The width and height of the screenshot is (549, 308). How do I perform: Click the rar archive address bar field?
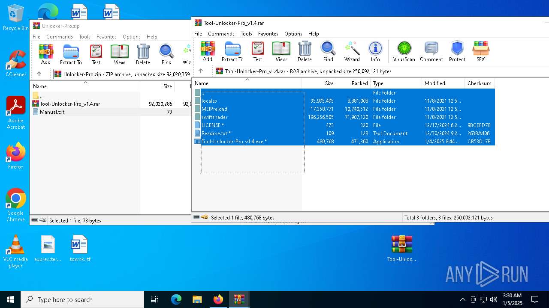382,71
